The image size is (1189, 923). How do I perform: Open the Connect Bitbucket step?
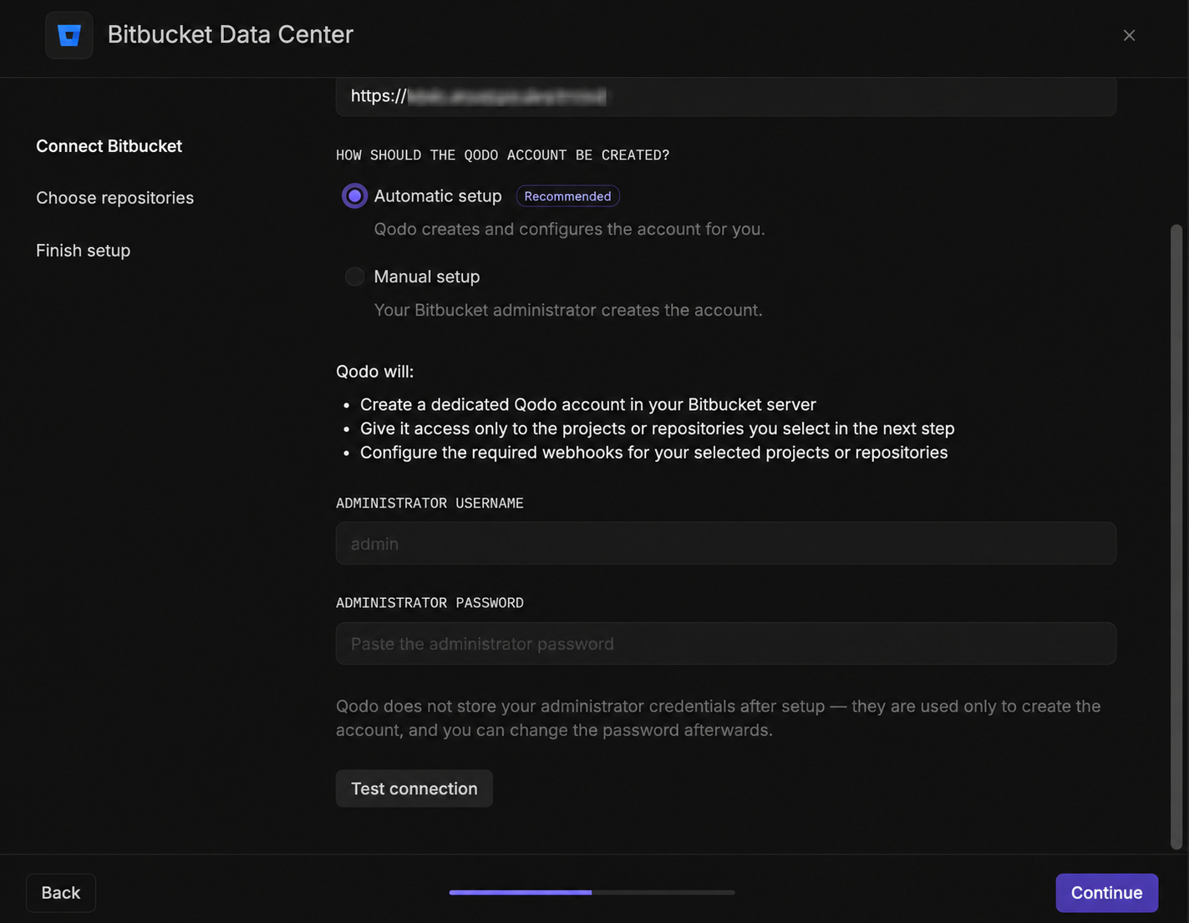pyautogui.click(x=109, y=146)
